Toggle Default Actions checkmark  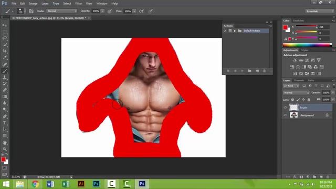[x=225, y=31]
